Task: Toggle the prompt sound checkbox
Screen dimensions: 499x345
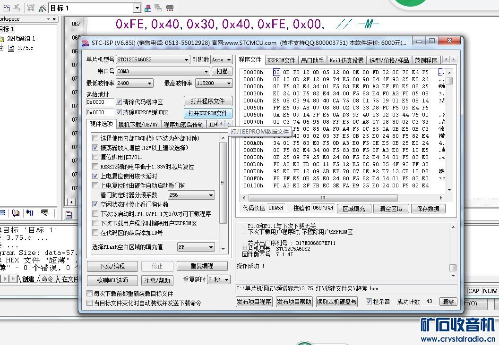Action: 369,302
